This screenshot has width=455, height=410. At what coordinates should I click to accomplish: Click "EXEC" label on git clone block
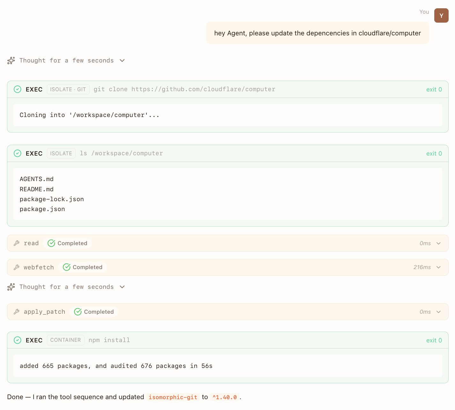(34, 90)
